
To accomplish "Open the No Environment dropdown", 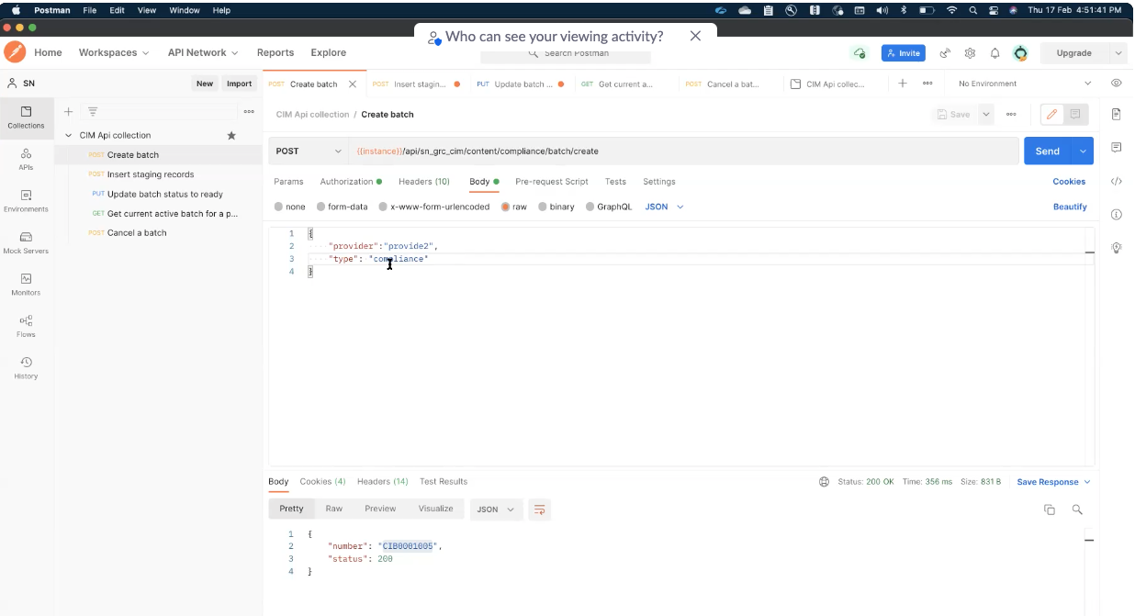I will pos(1025,84).
